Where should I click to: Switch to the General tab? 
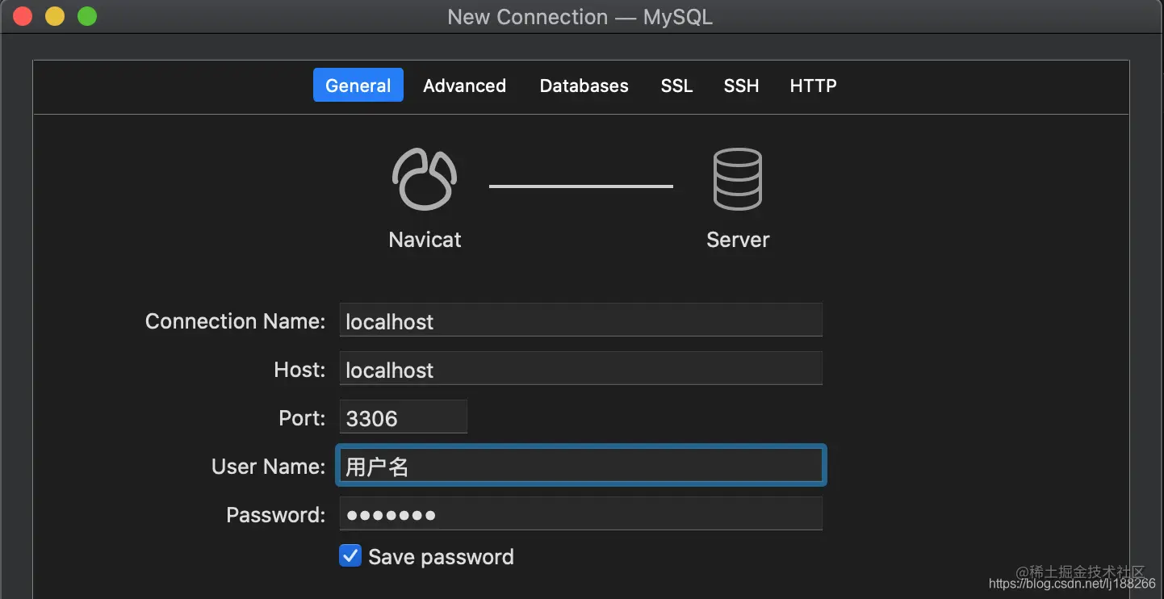(x=358, y=86)
